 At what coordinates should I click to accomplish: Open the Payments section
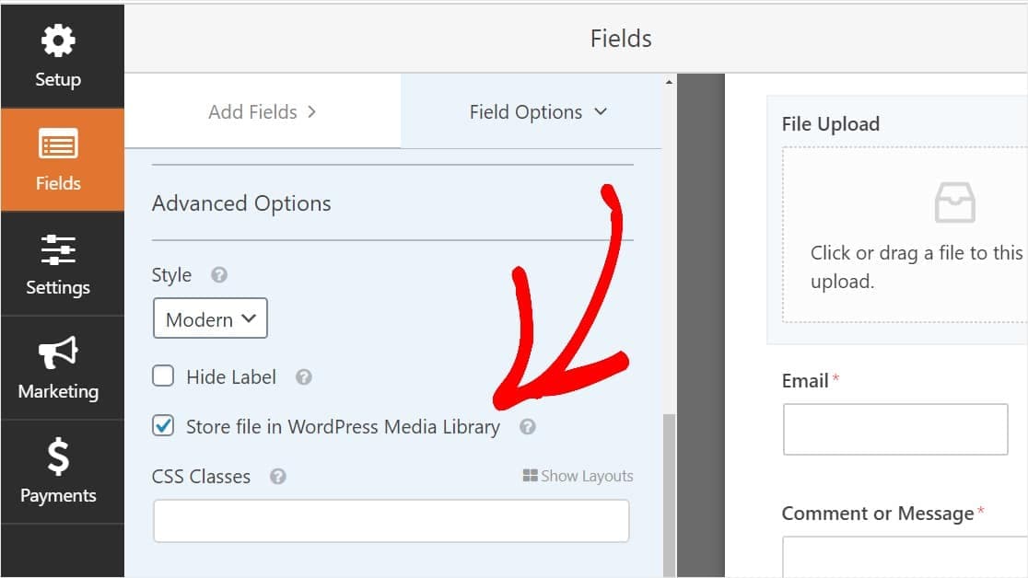(58, 471)
